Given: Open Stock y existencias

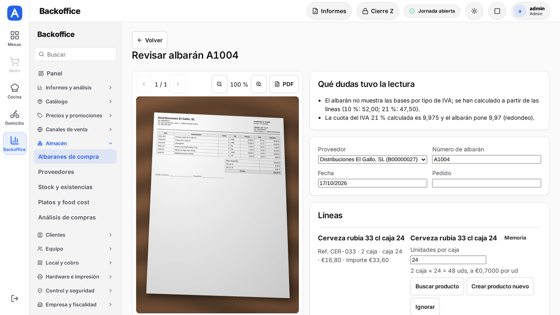Looking at the screenshot, I should pyautogui.click(x=75, y=187).
